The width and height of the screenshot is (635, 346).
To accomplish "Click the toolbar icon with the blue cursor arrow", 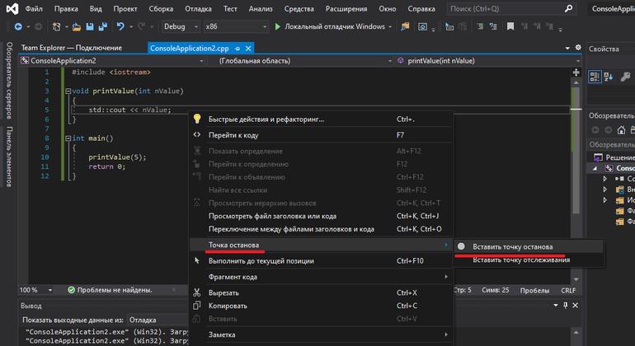I will (x=449, y=26).
